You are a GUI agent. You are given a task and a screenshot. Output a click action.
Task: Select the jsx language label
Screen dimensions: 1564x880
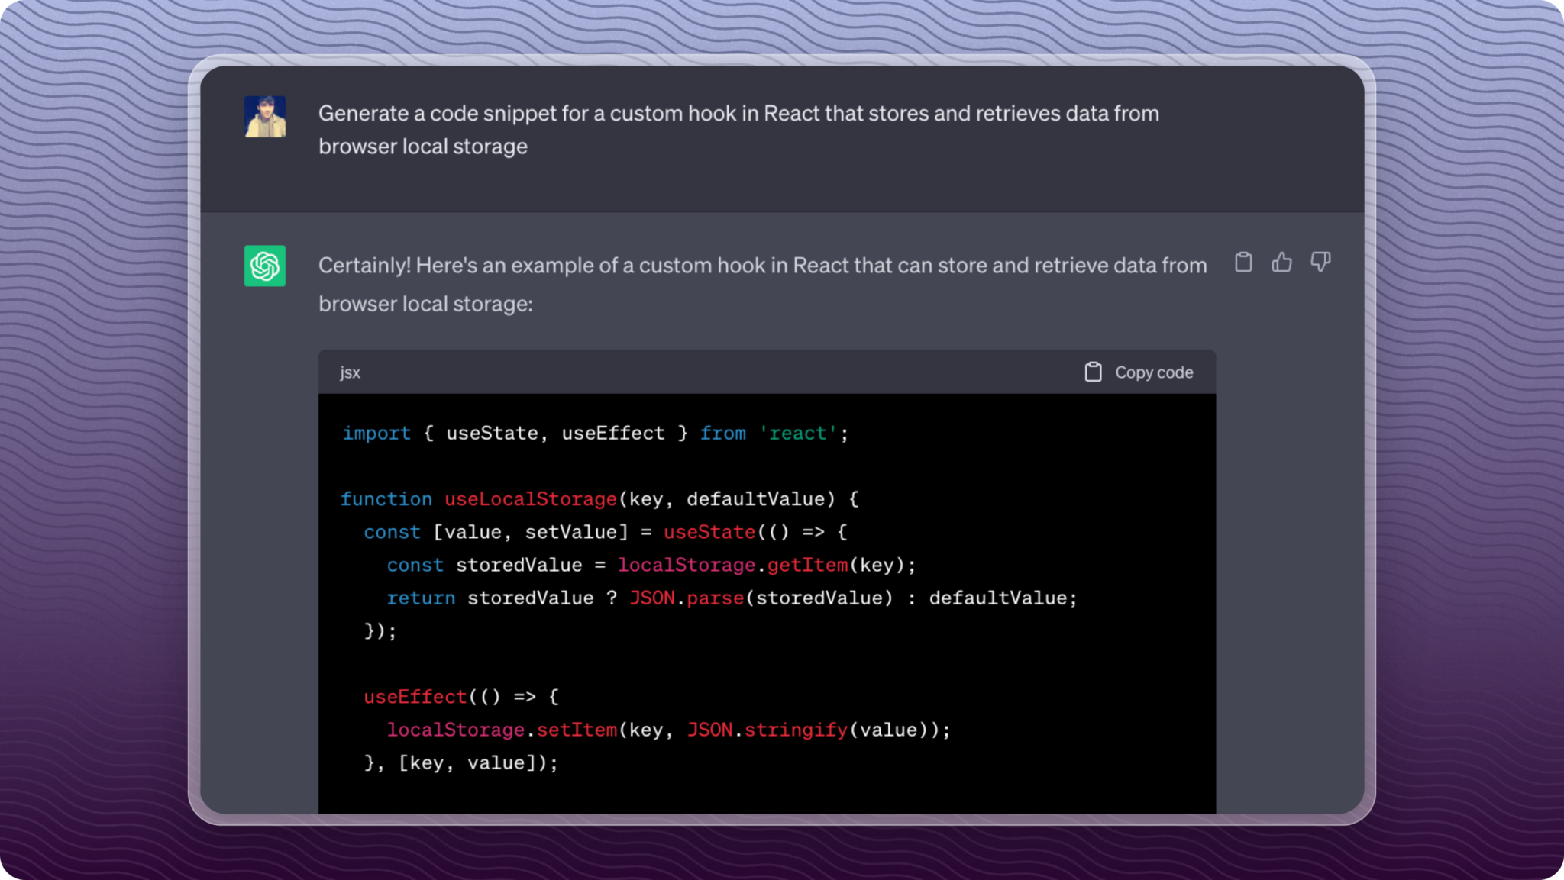coord(350,372)
